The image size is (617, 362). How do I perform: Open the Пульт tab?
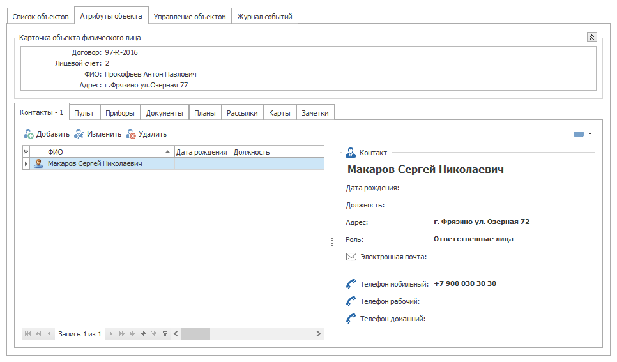tap(84, 113)
